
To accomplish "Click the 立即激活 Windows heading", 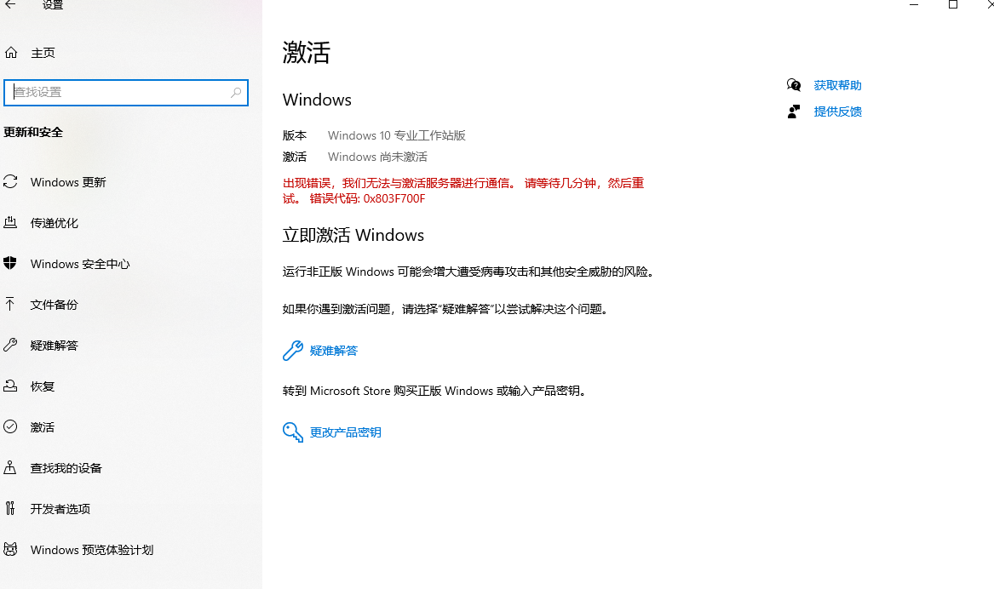I will pyautogui.click(x=353, y=235).
